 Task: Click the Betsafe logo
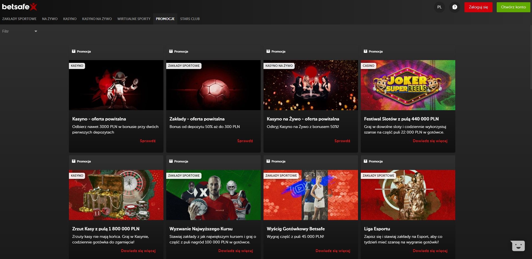coord(19,7)
